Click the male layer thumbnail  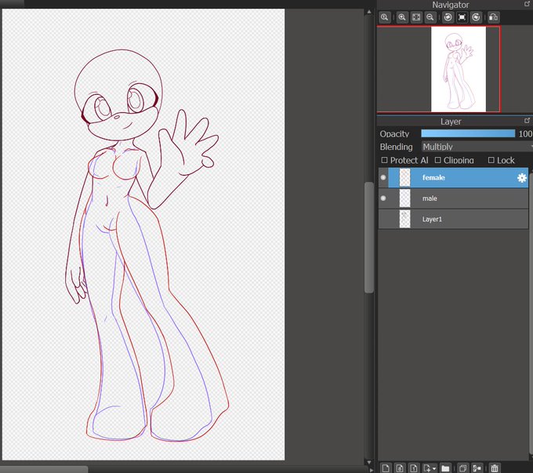coord(404,198)
